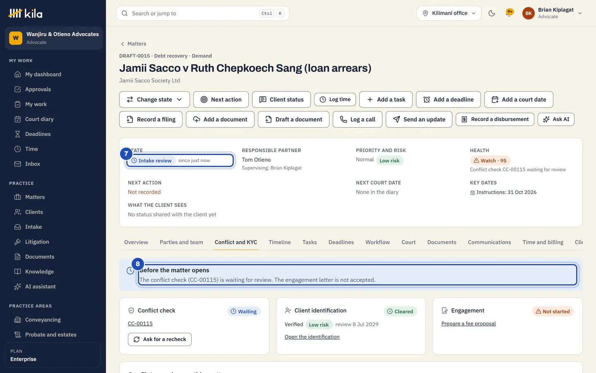Go back to Matters breadcrumb
Image resolution: width=596 pixels, height=373 pixels.
pos(133,44)
